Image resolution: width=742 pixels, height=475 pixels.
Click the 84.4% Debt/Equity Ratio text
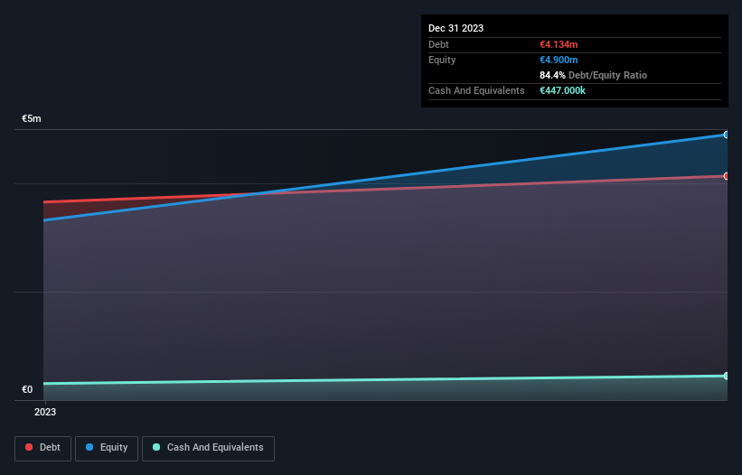tap(593, 75)
